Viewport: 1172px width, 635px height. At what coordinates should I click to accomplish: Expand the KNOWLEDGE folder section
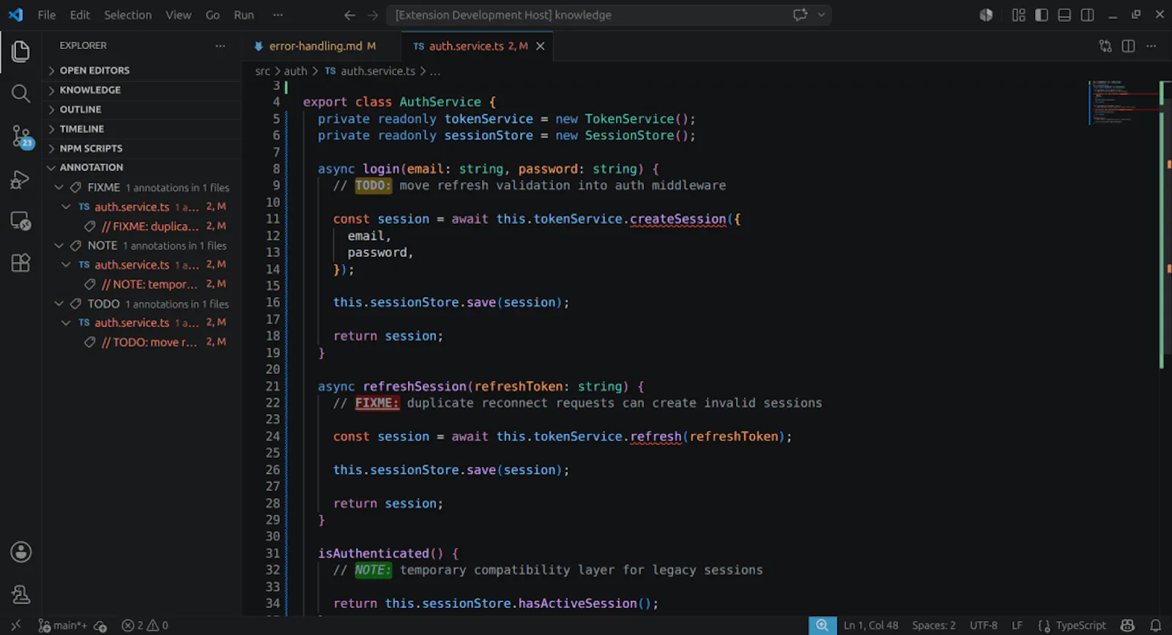point(141,90)
